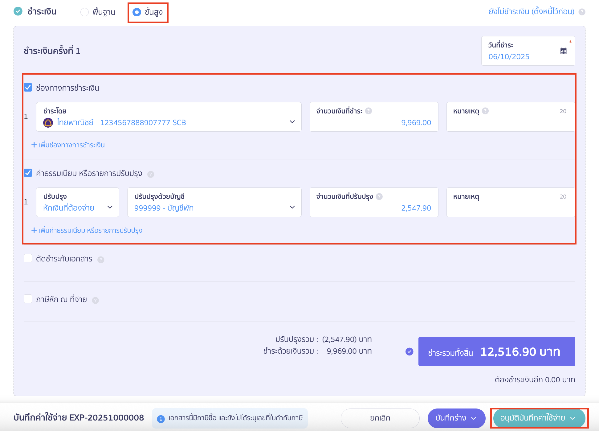Click ยกเลิก button

(380, 418)
